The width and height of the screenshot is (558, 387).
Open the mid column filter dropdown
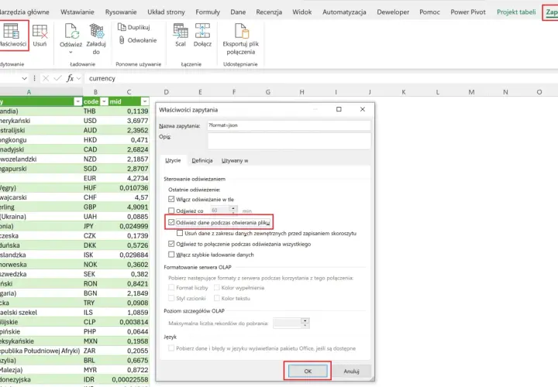[144, 101]
